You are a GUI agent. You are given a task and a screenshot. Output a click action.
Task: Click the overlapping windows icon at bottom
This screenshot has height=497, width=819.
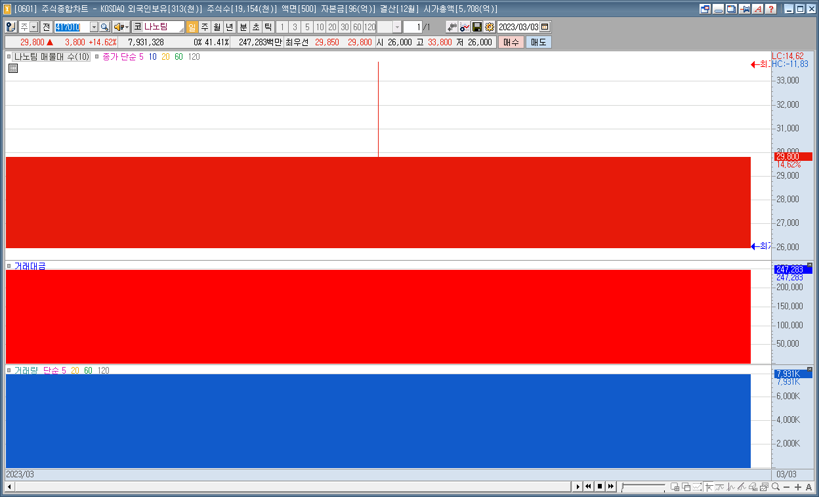coord(686,486)
